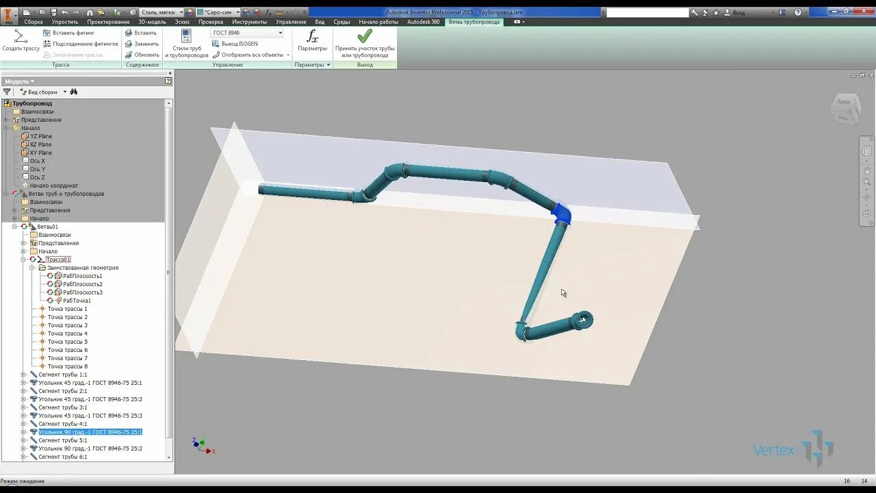Switch to the 3D-модель tab
Image resolution: width=876 pixels, height=493 pixels.
tap(152, 22)
